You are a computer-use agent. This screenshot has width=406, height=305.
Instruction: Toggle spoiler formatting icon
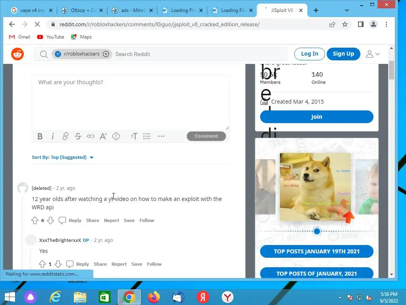click(x=116, y=136)
